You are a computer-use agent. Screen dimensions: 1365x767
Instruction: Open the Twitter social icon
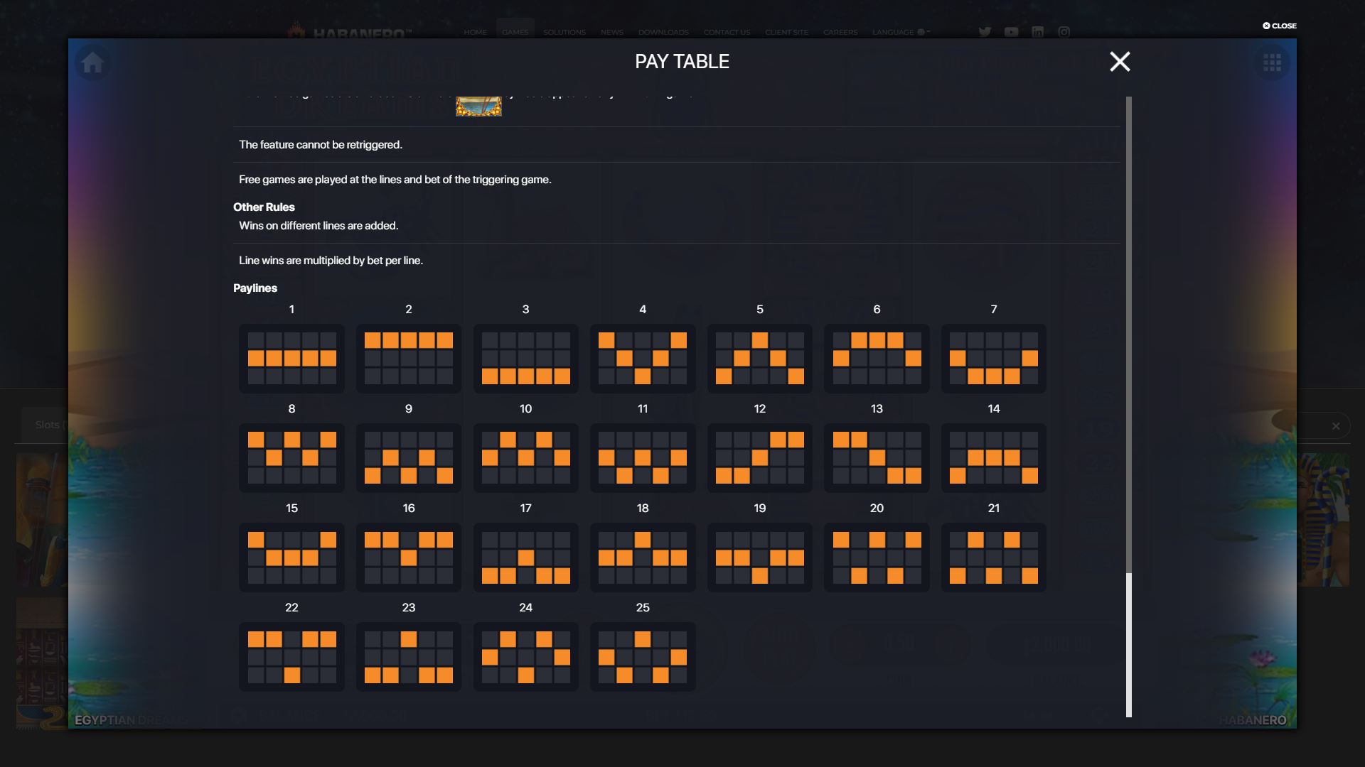pyautogui.click(x=985, y=32)
